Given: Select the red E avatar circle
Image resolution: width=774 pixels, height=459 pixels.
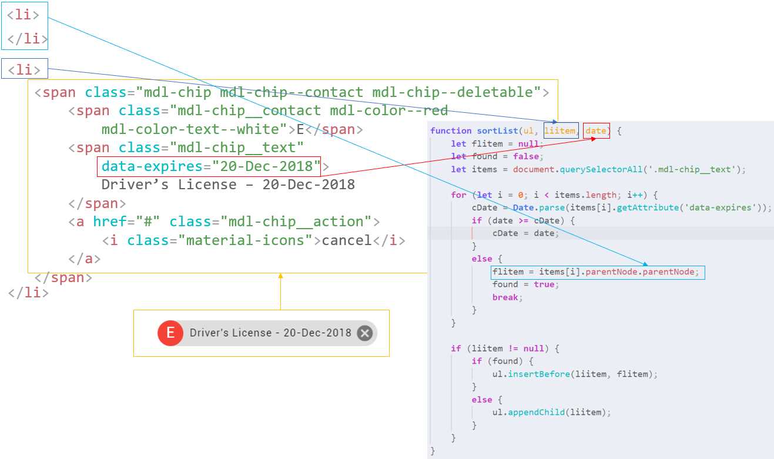Looking at the screenshot, I should click(170, 333).
